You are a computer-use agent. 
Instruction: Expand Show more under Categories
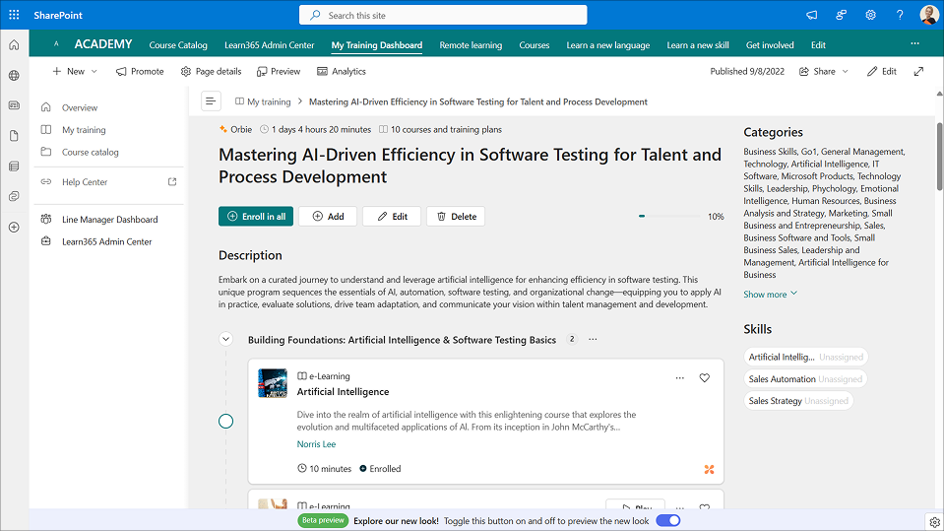770,294
